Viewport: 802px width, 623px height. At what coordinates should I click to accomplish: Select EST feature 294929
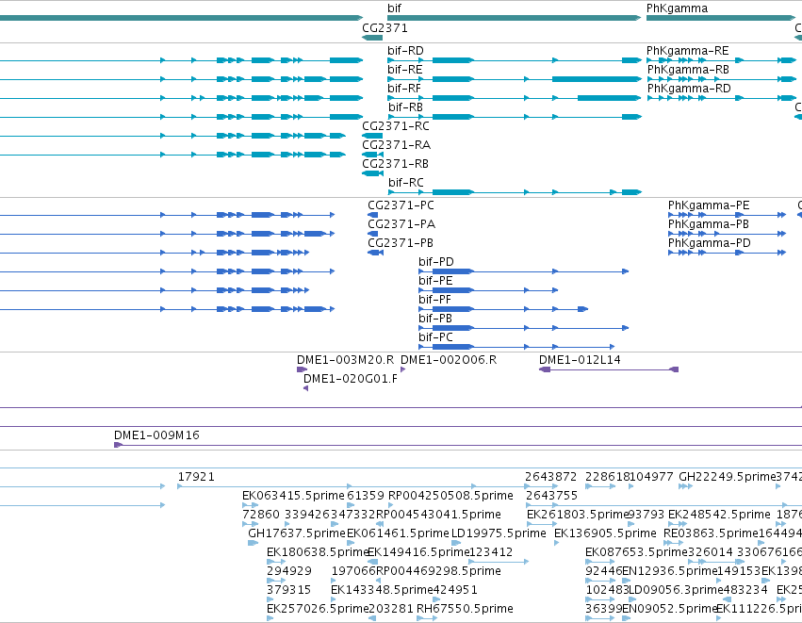click(289, 571)
